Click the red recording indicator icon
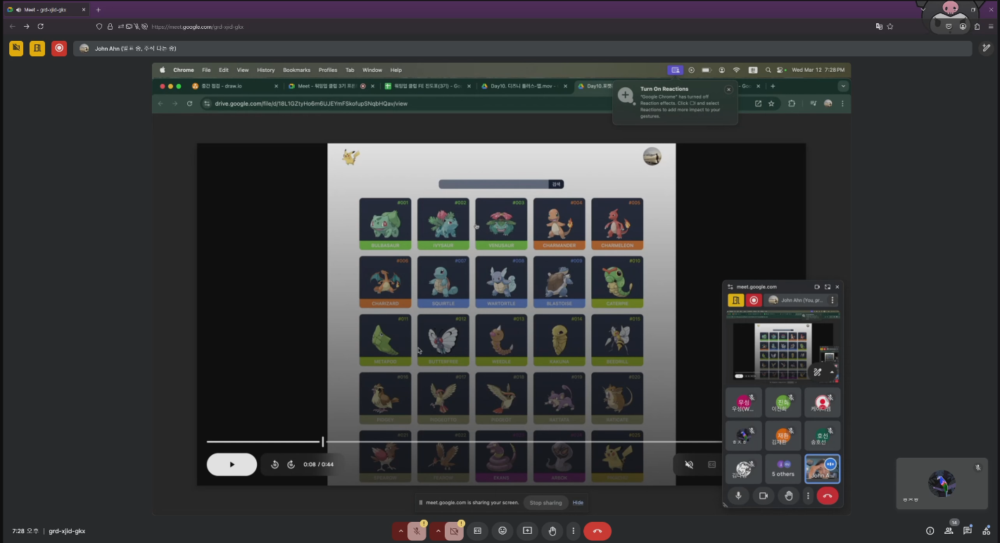Viewport: 1000px width, 543px height. (59, 48)
